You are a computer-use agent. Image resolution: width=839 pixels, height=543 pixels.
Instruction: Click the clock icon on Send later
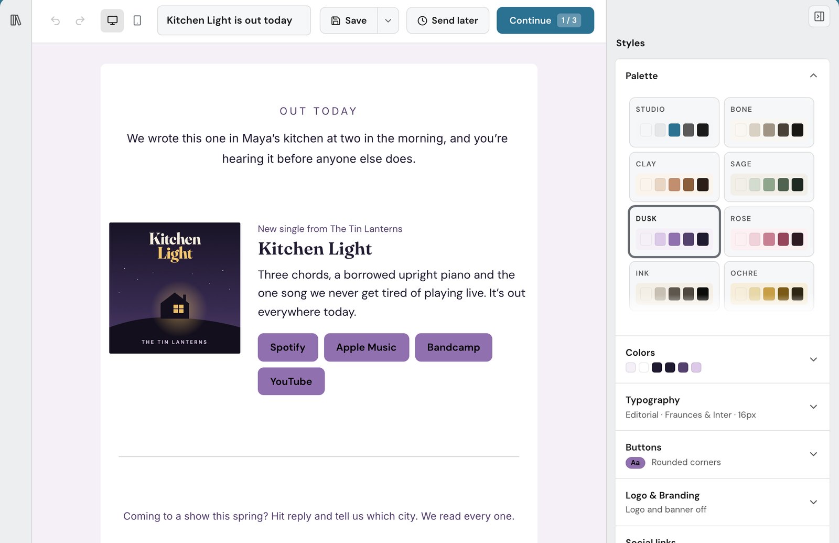pos(422,21)
